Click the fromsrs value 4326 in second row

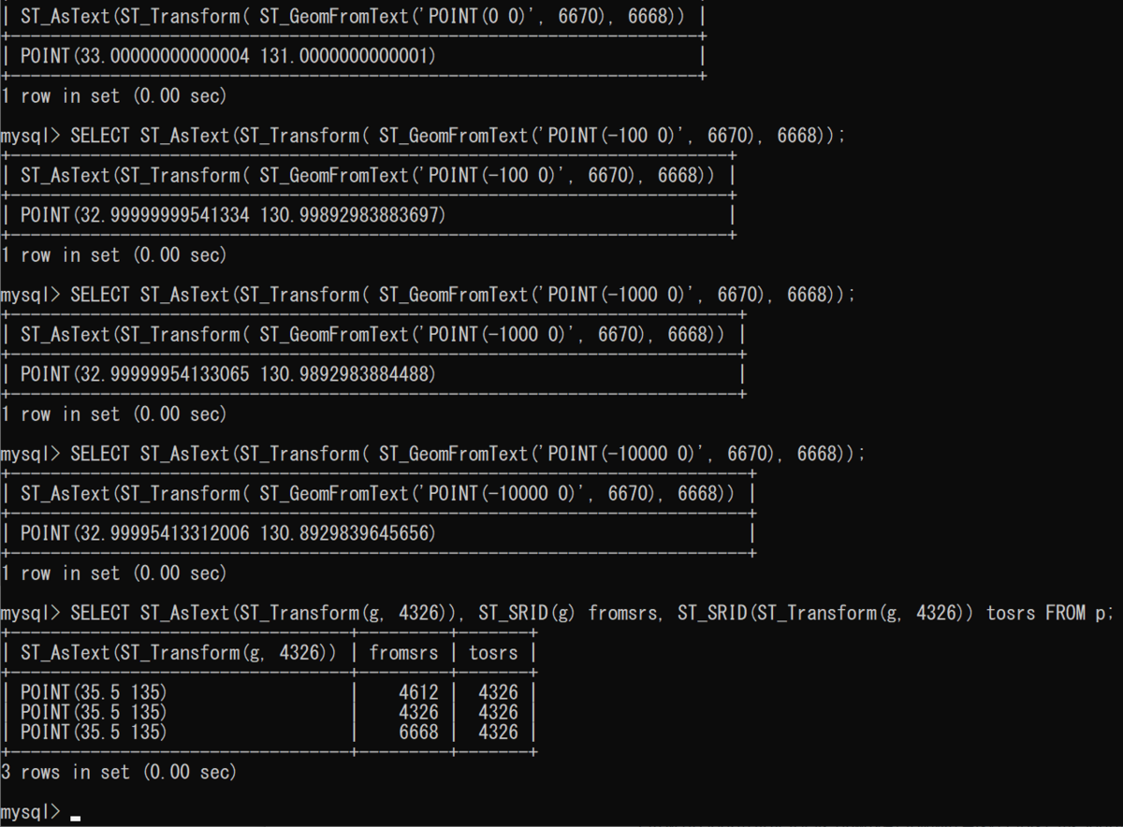coord(418,713)
